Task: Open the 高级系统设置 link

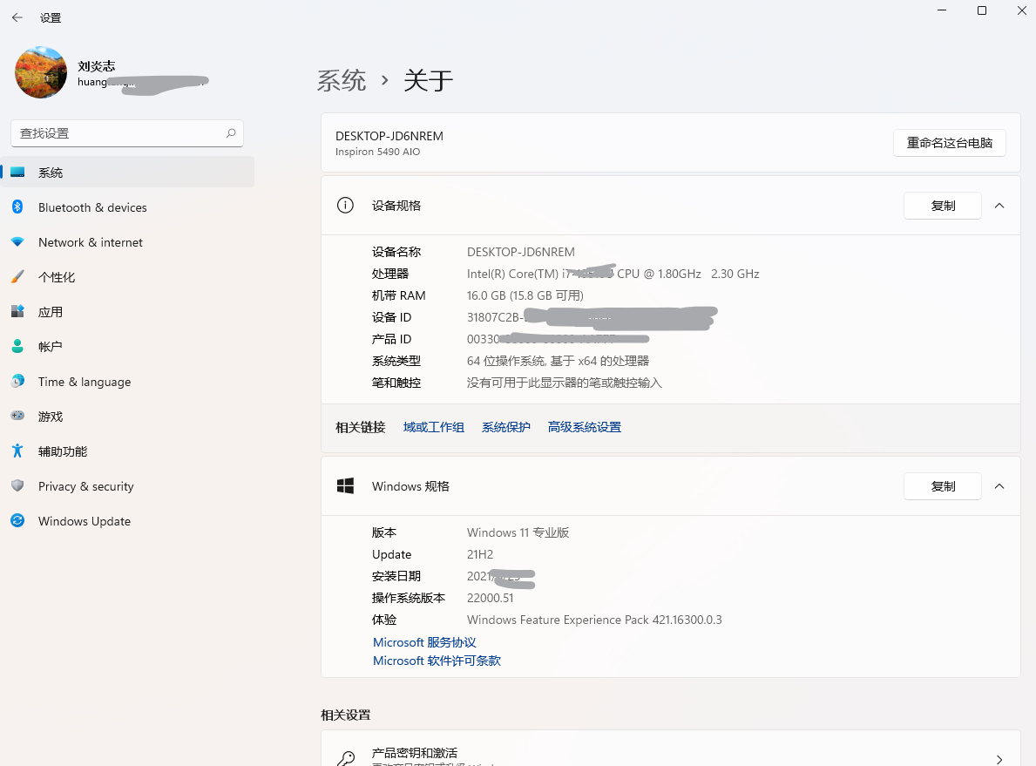Action: pos(584,426)
